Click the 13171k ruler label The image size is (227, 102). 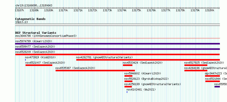[78, 10]
